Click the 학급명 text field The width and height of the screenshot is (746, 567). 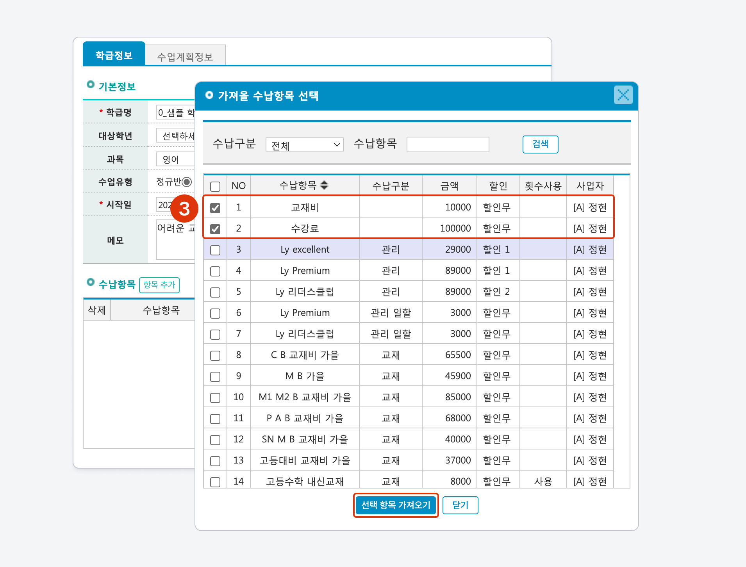point(176,112)
